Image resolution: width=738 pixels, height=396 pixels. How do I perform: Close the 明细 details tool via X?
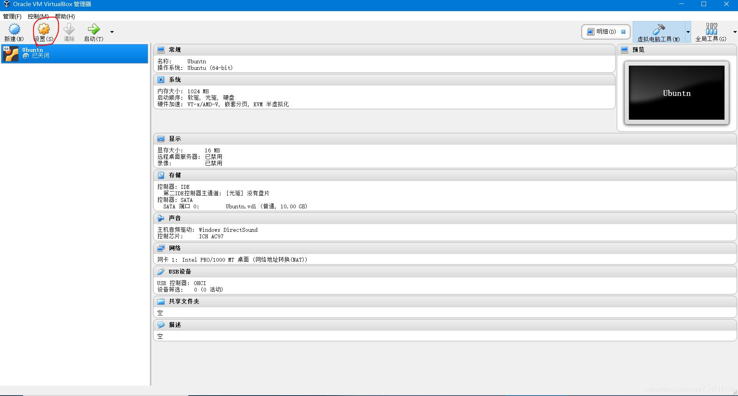pos(623,32)
